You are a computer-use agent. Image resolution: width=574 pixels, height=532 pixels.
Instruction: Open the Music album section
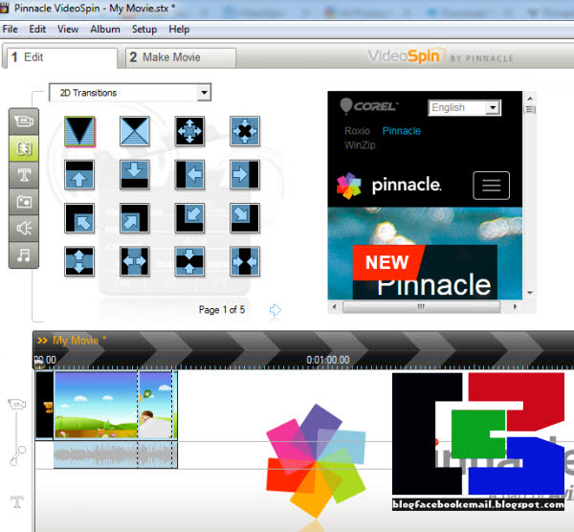coord(24,255)
